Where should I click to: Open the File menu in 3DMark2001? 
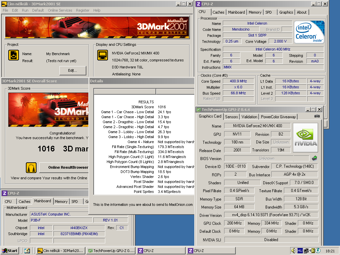pyautogui.click(x=5, y=10)
